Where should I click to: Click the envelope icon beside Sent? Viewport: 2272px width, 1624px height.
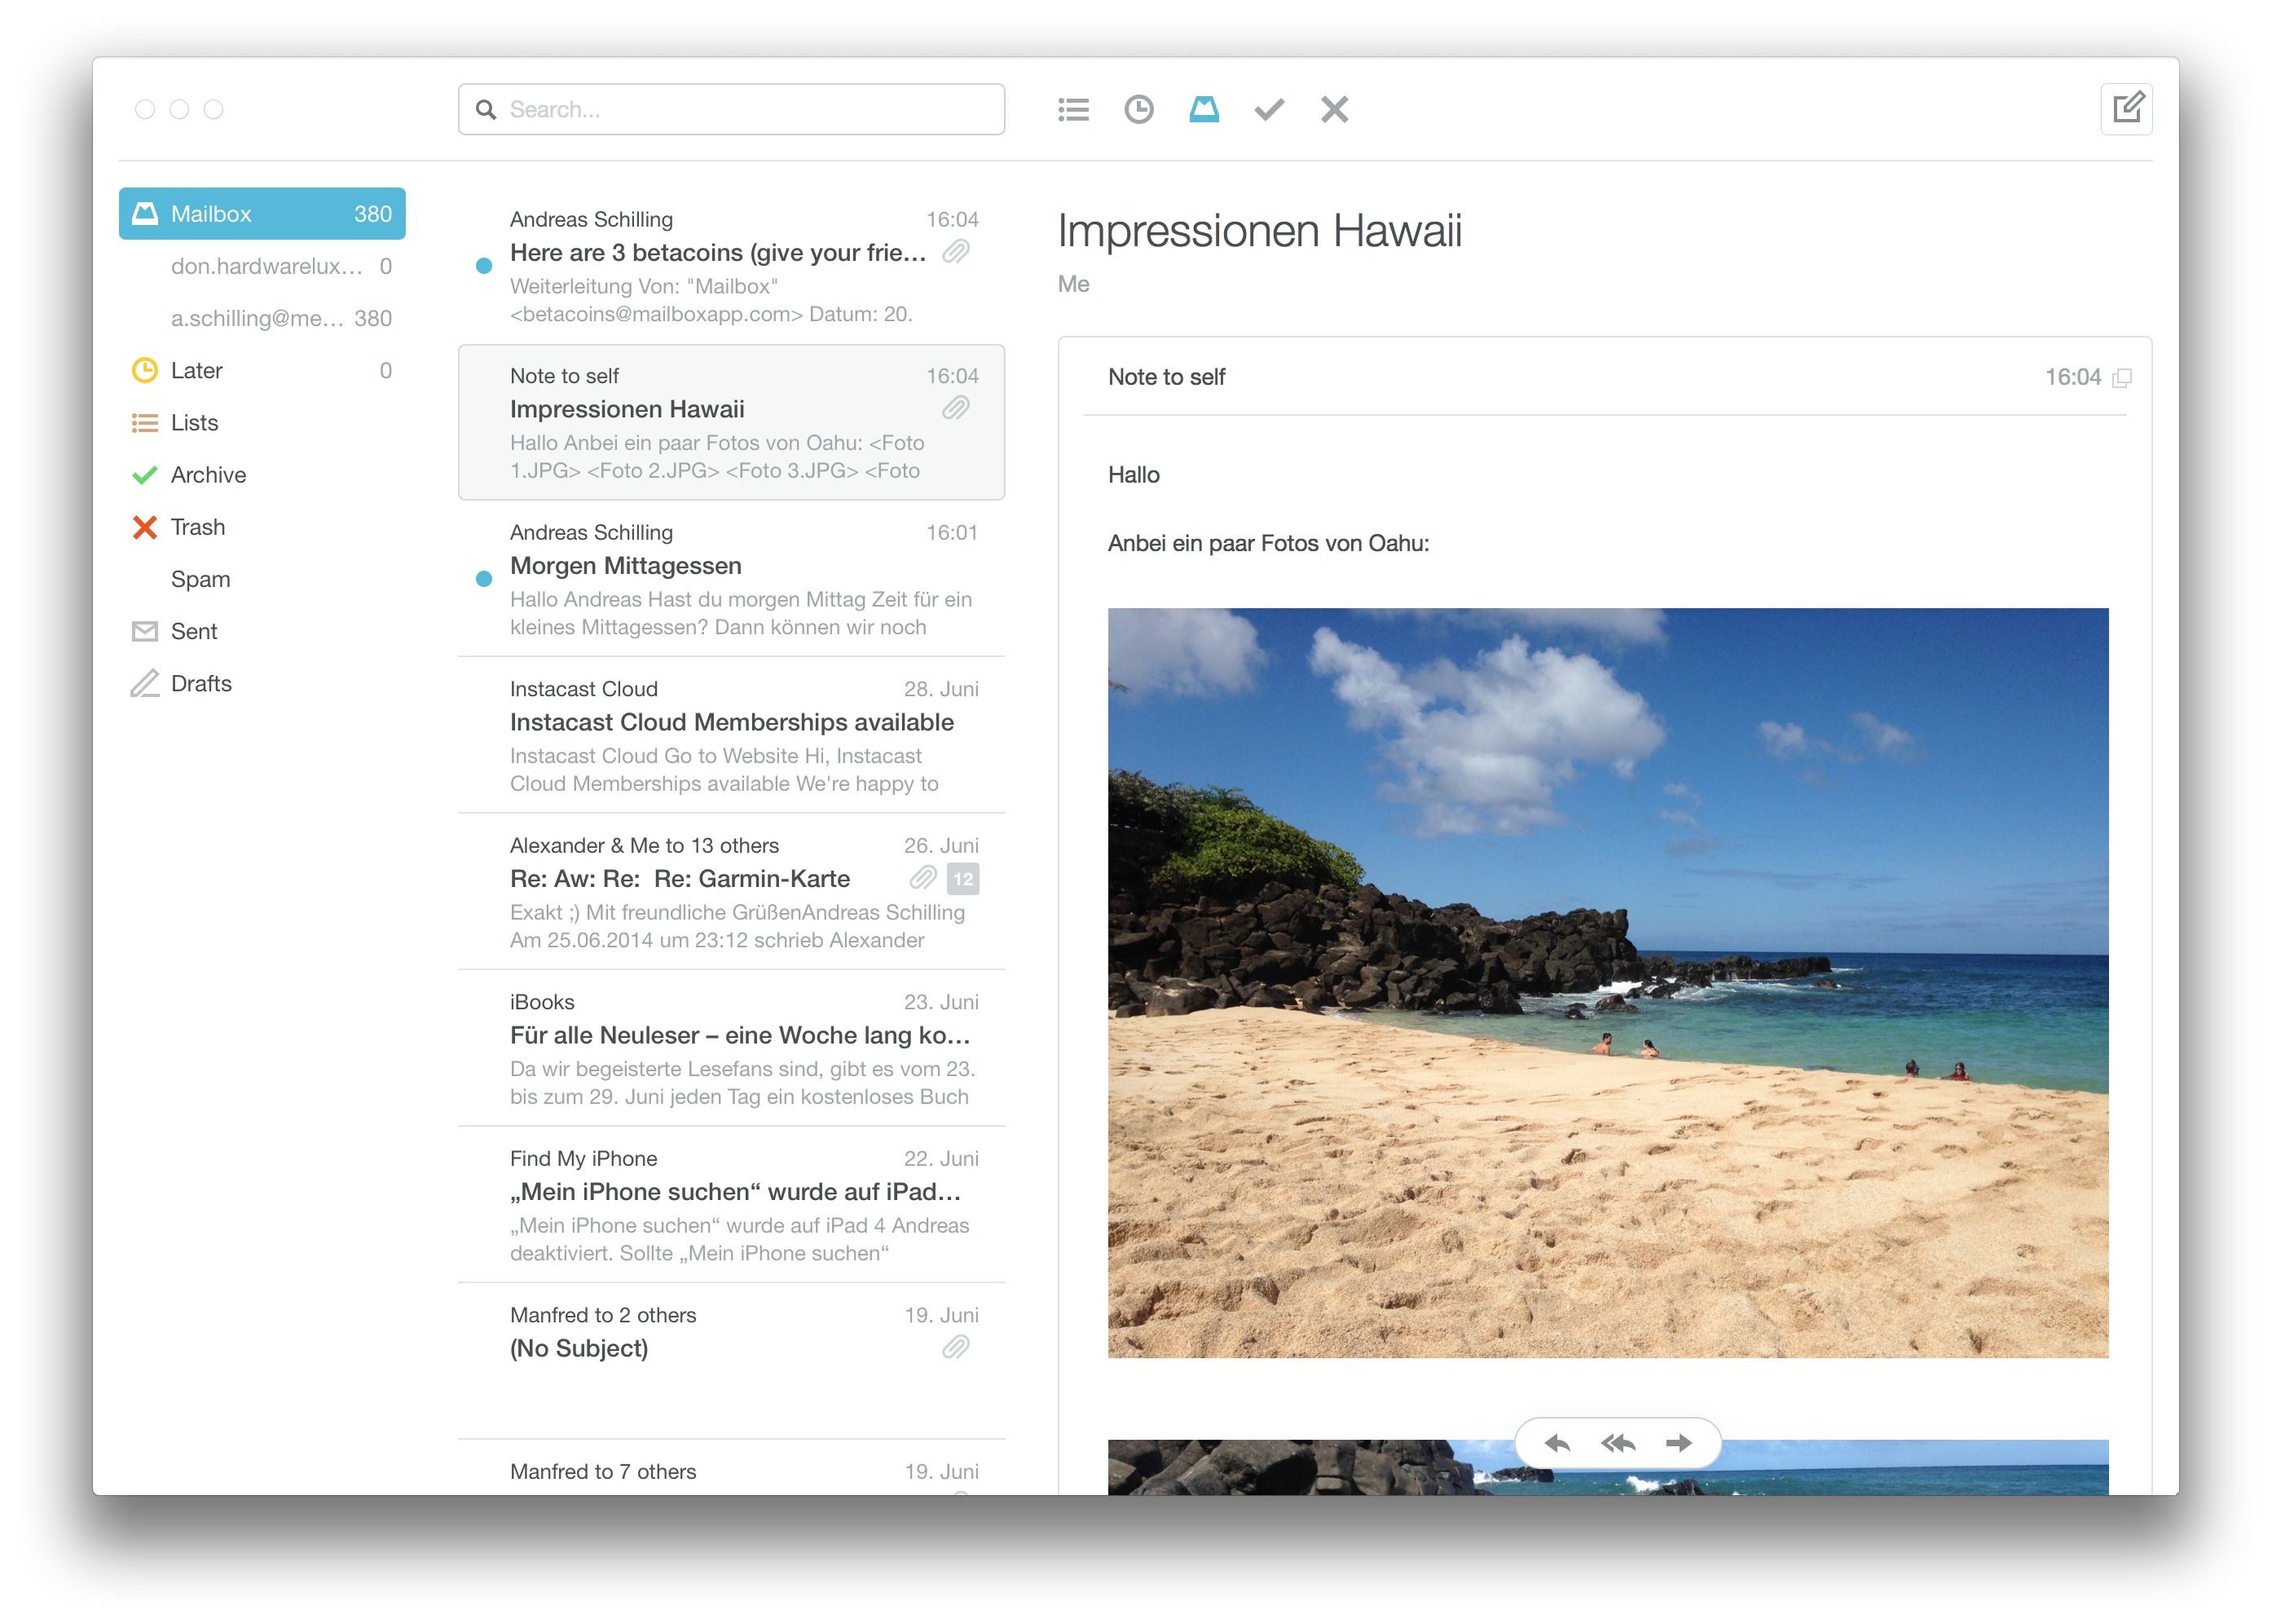[145, 631]
